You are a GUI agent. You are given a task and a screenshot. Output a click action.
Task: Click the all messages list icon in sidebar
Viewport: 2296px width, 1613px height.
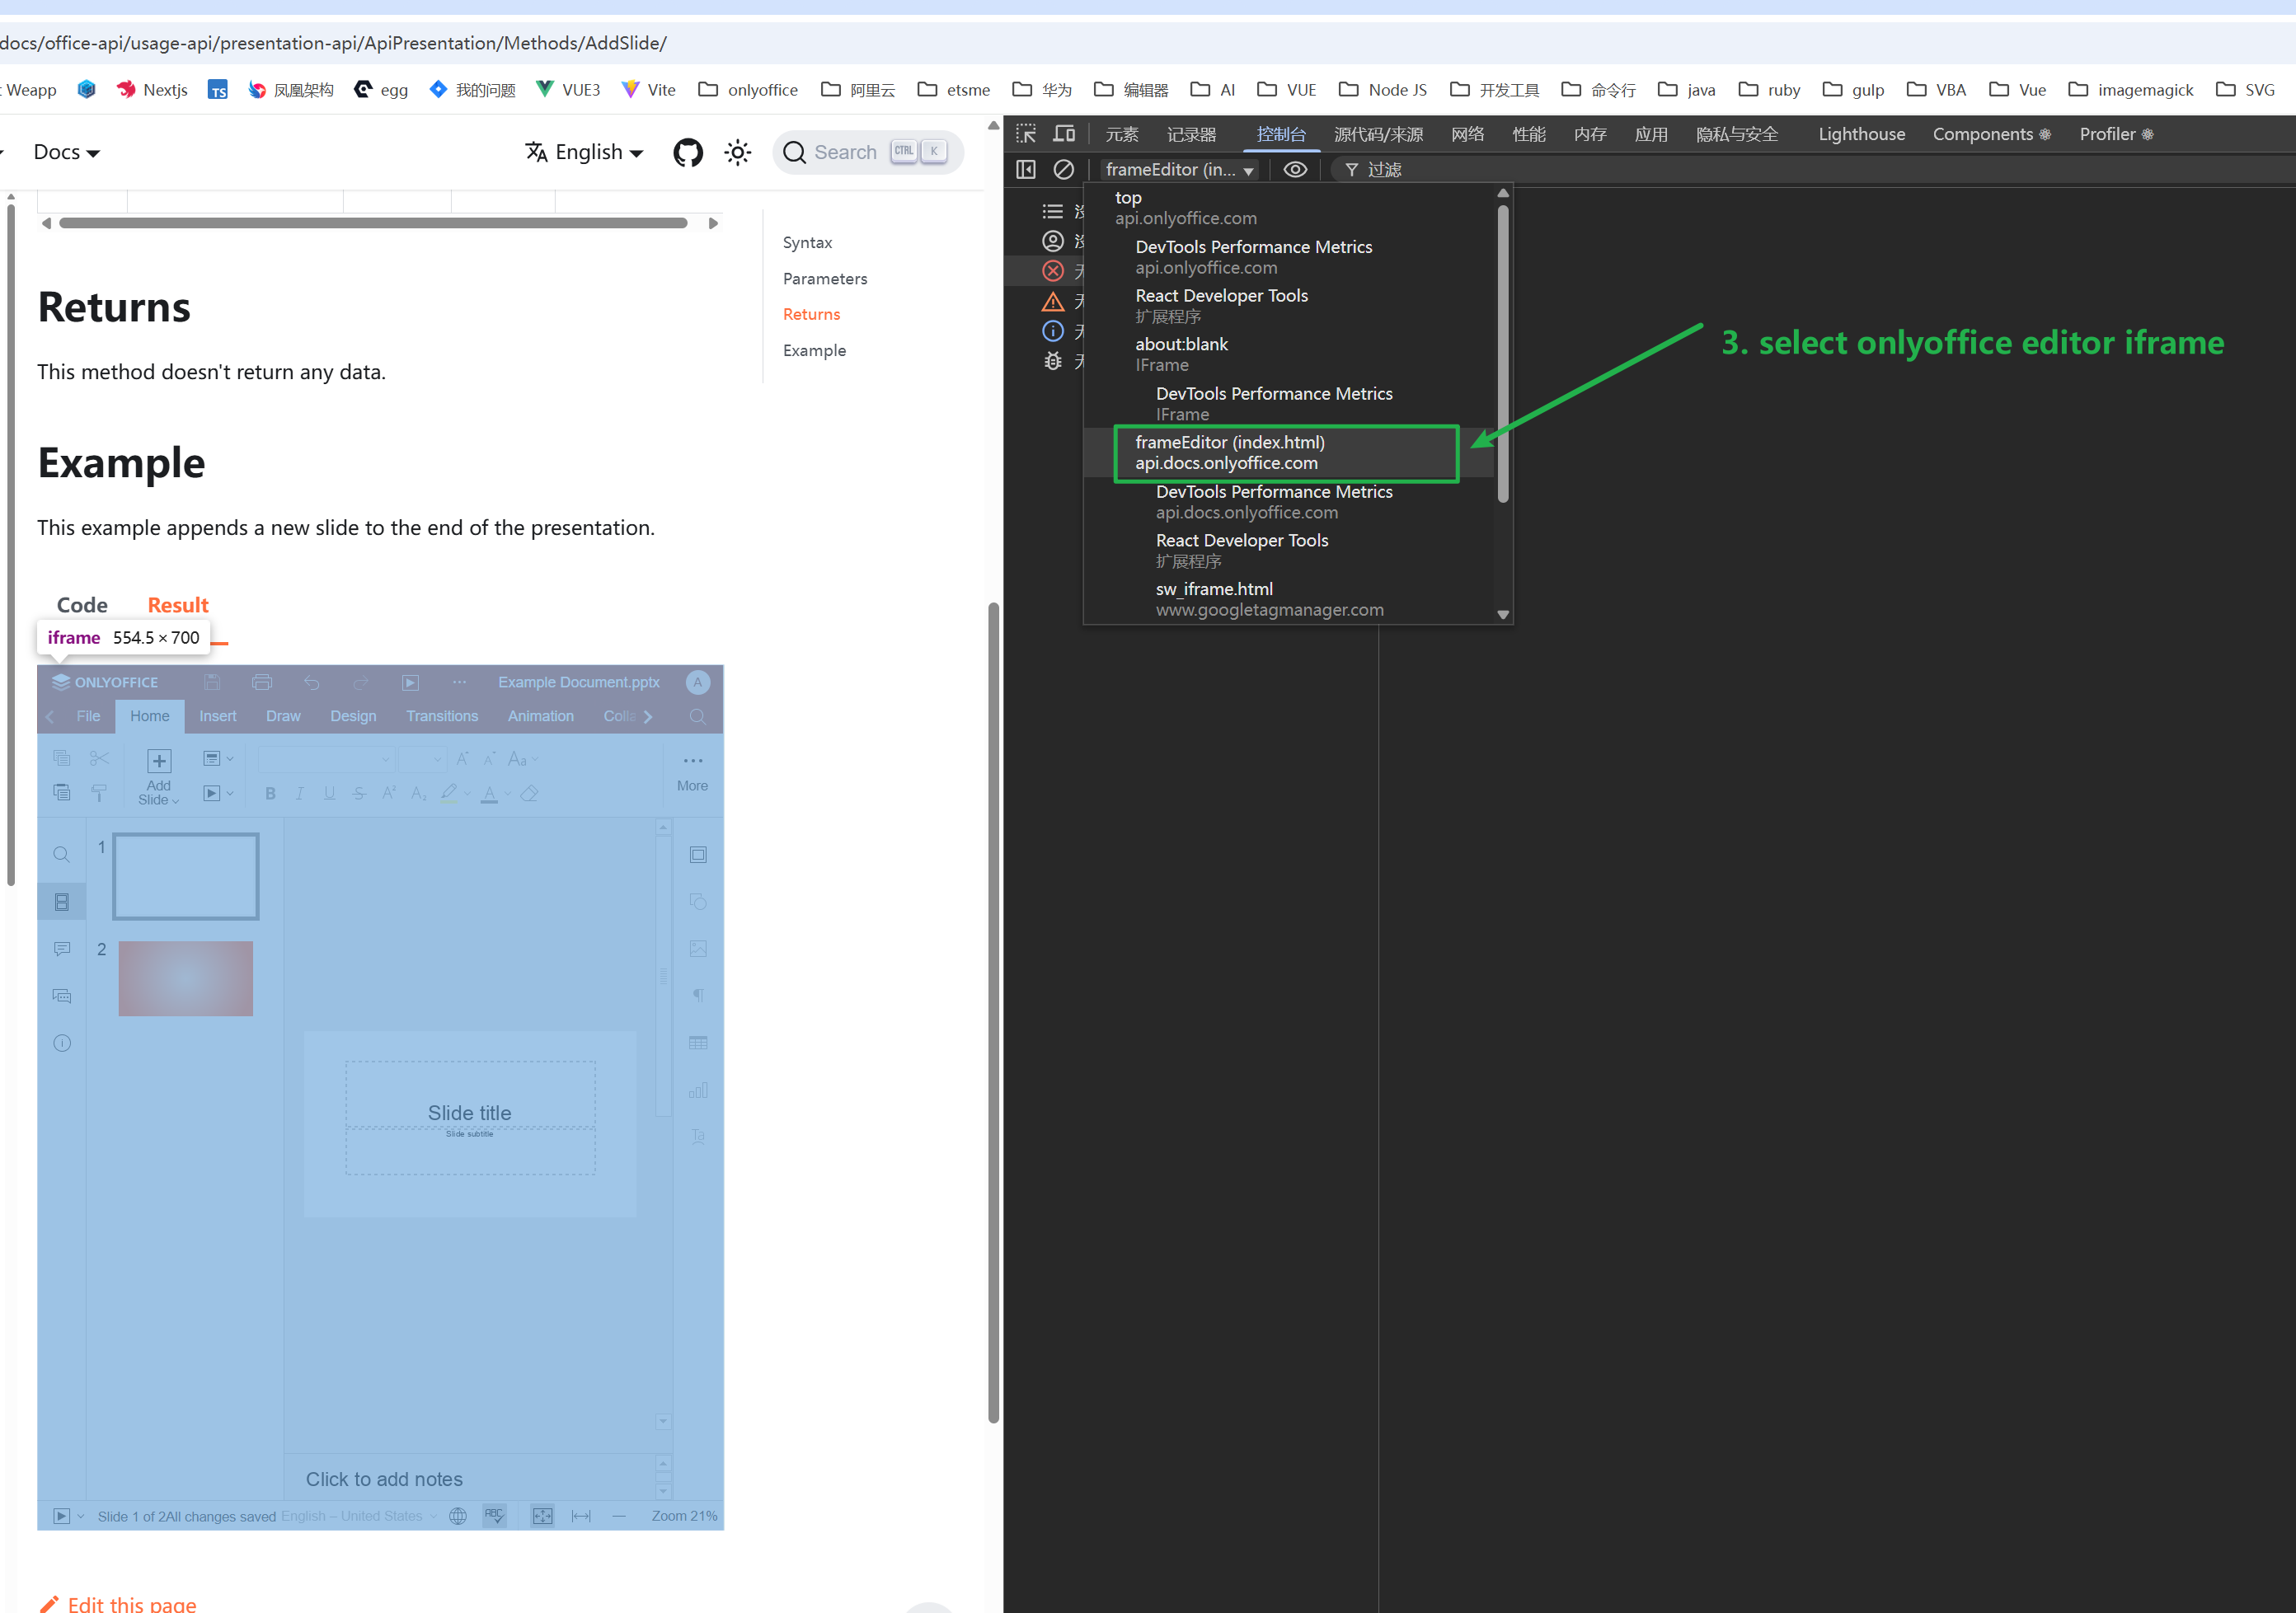point(1052,211)
